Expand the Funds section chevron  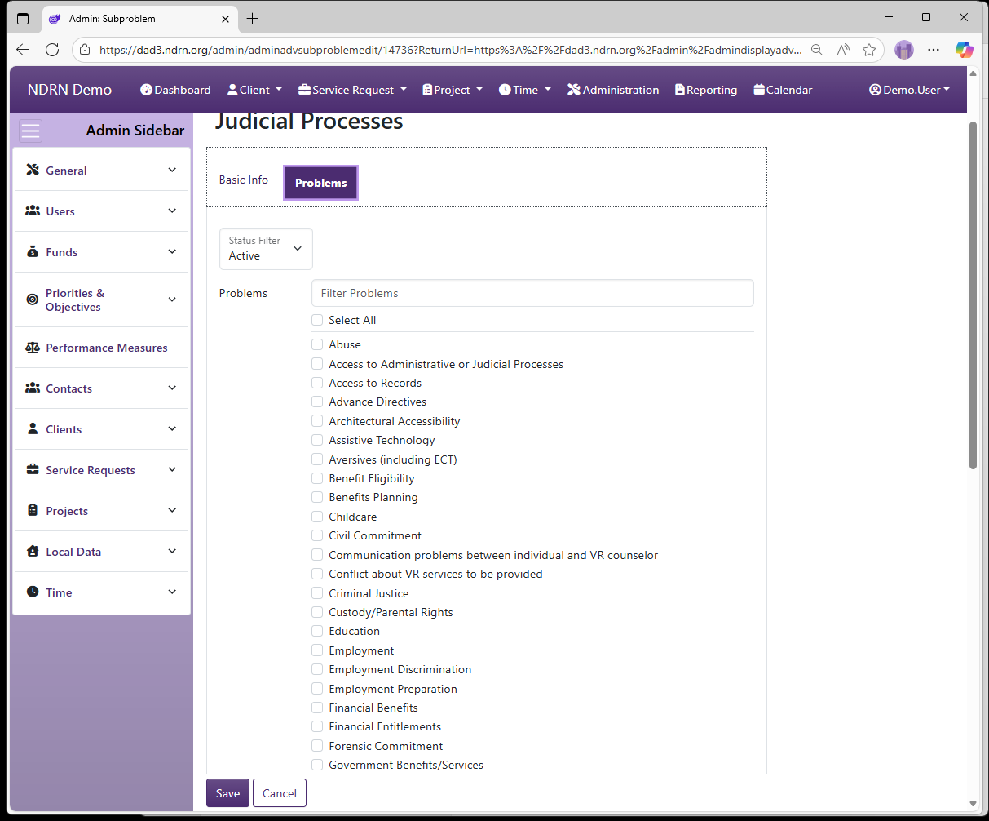click(172, 251)
